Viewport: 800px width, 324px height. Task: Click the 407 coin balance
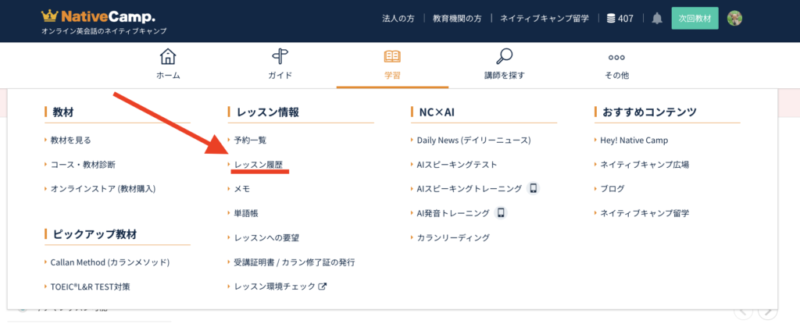coord(626,19)
